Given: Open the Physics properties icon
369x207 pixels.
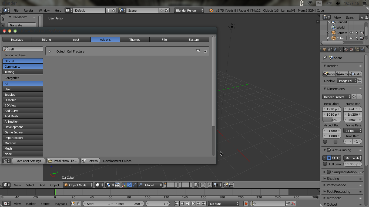Looking at the screenshot, I should click(362, 49).
